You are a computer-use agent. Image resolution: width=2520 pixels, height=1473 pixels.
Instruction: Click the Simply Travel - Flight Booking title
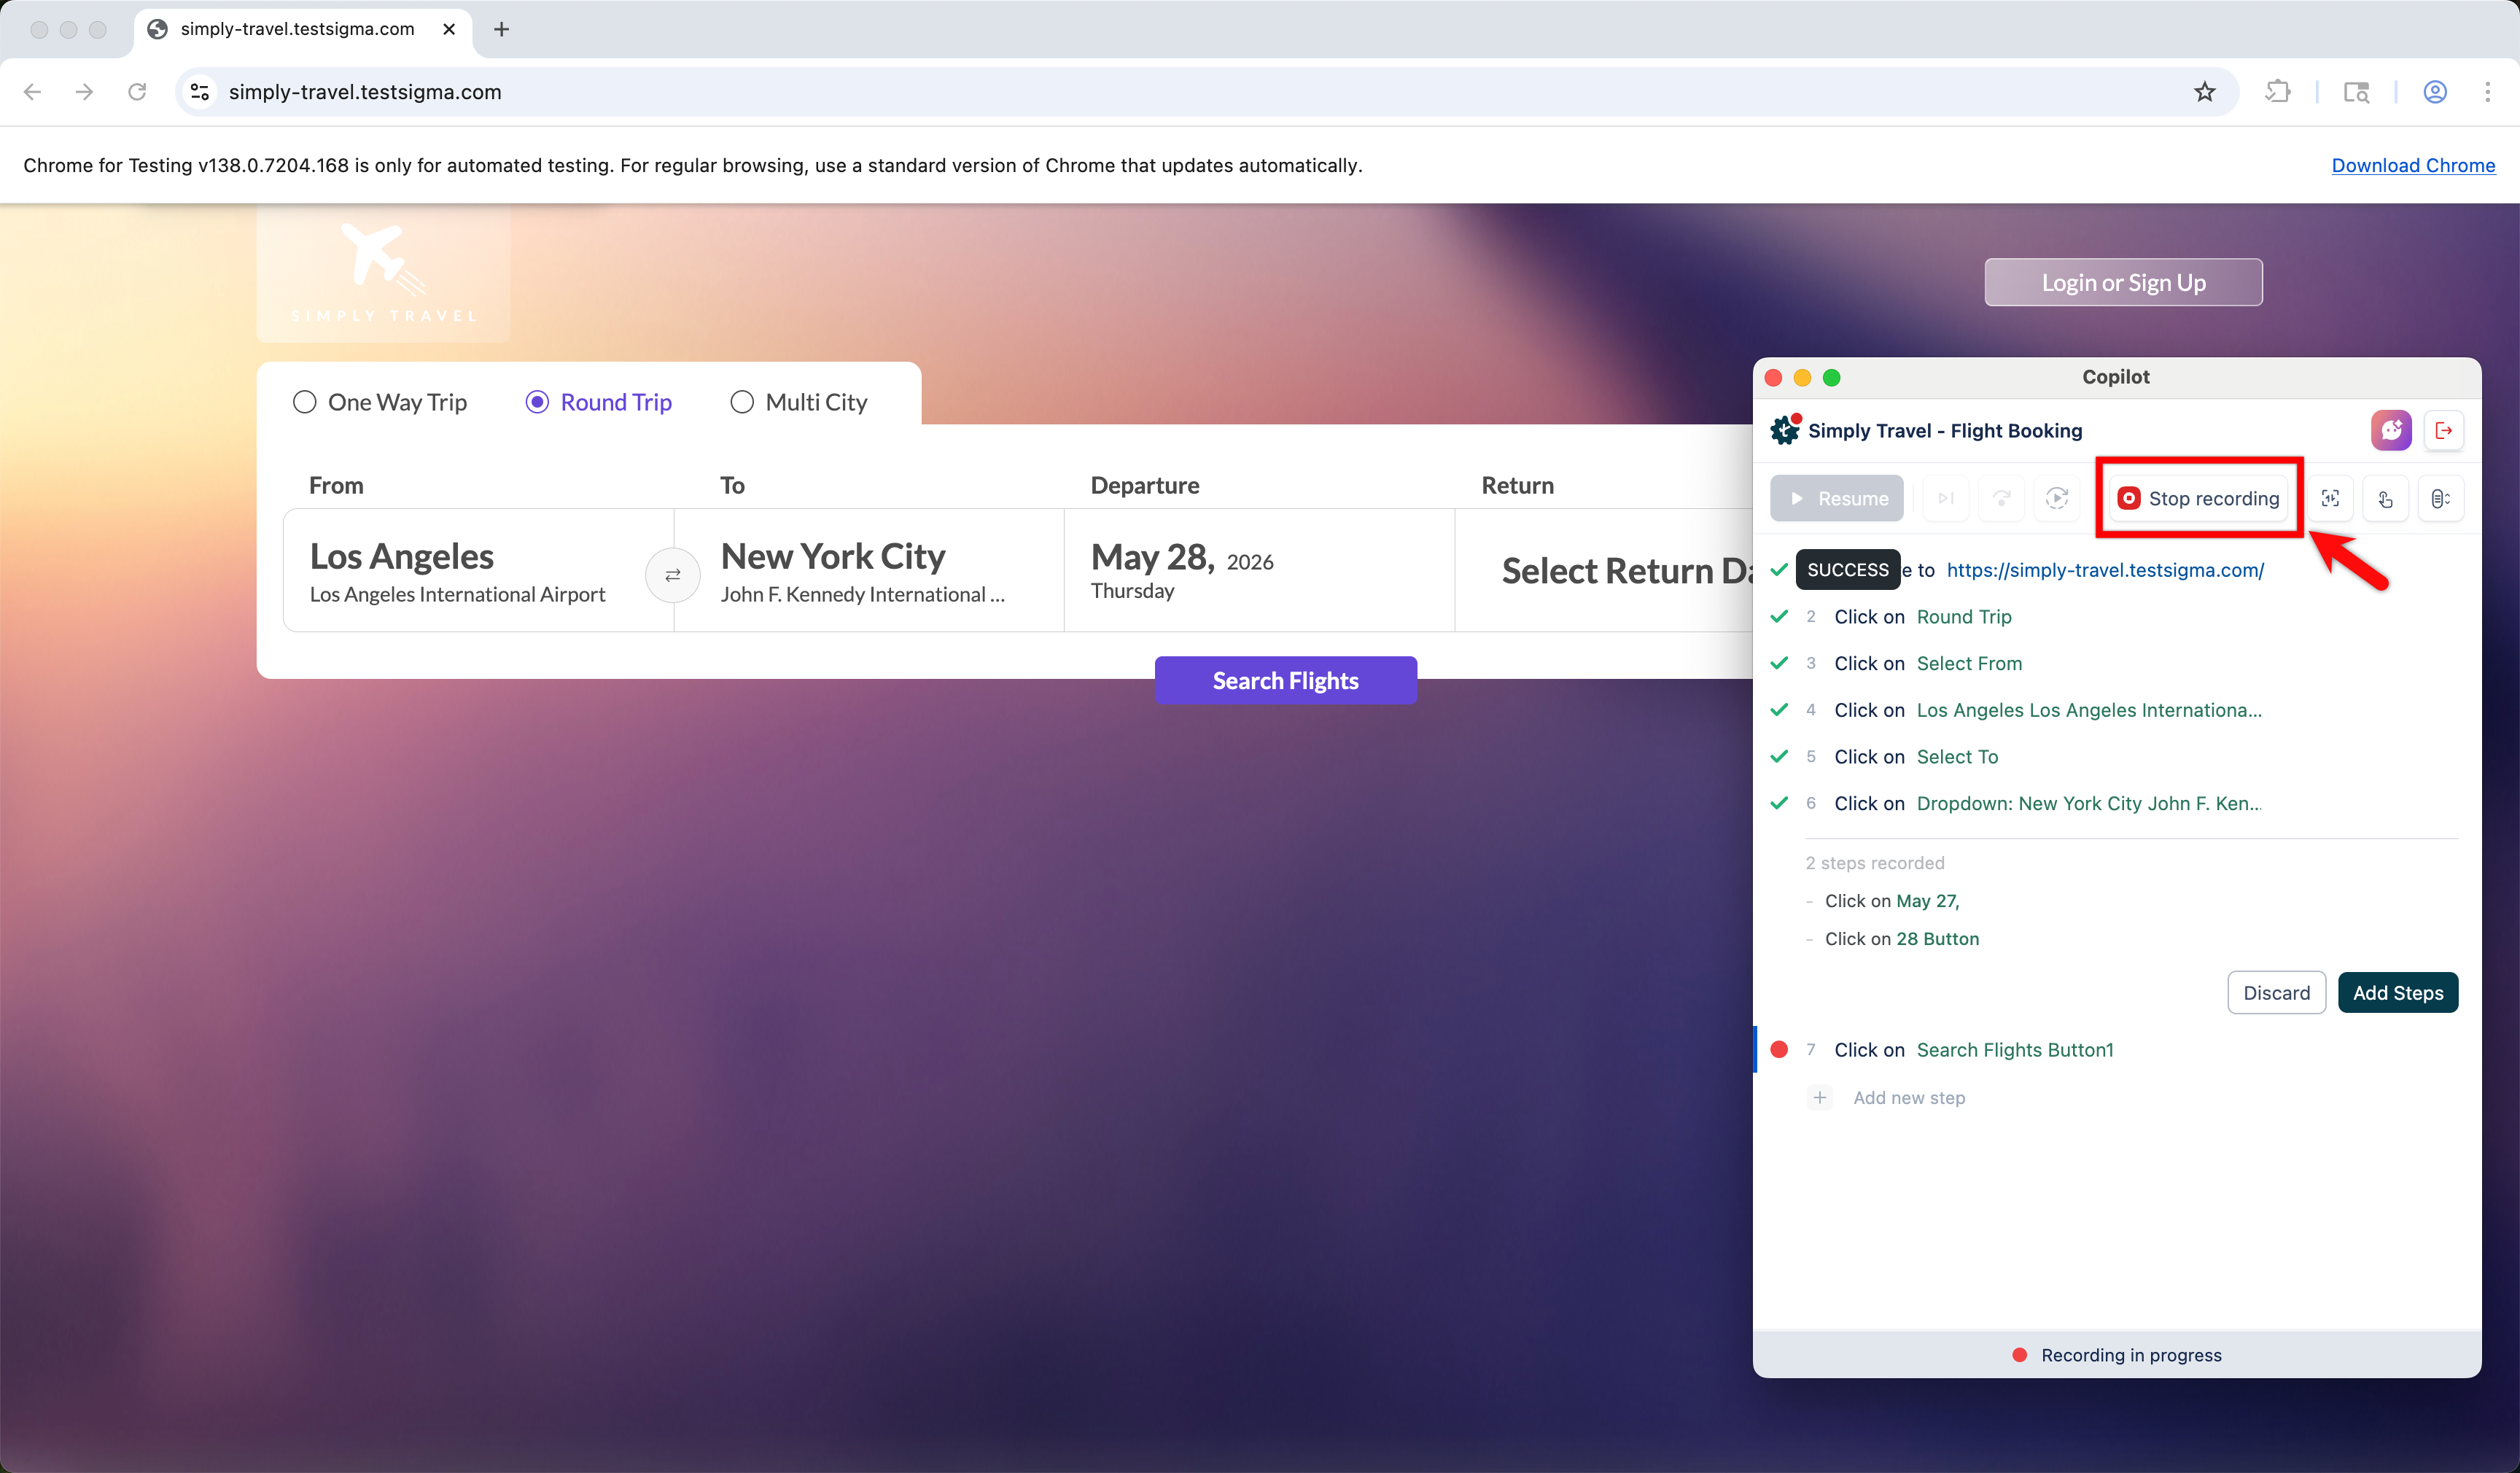click(1945, 430)
